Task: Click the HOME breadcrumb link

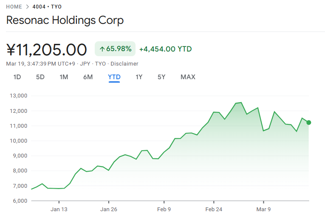Action: point(14,7)
